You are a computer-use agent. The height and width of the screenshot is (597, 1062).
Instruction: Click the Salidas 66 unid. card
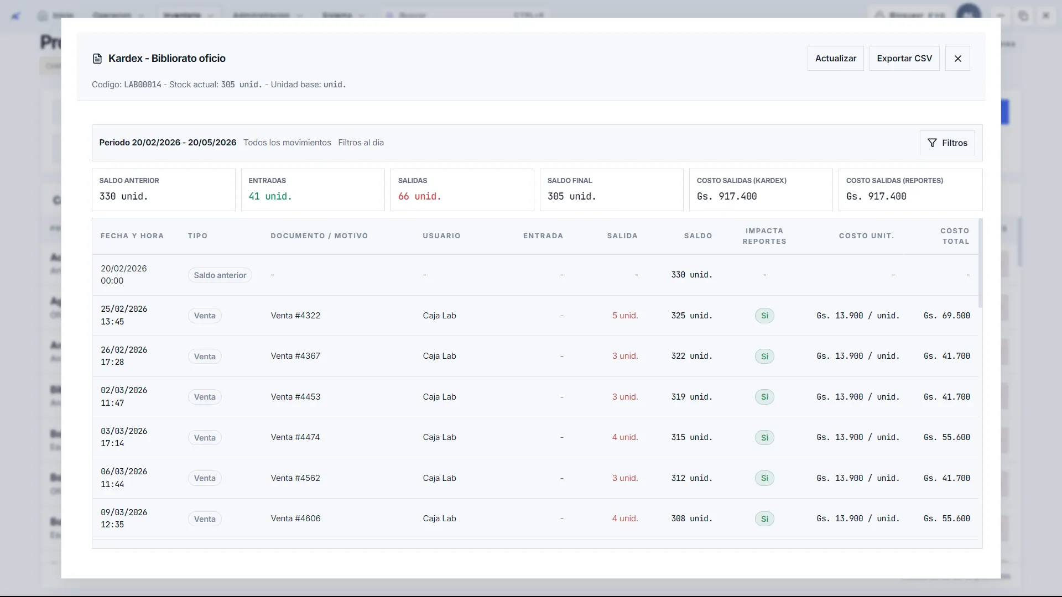[462, 190]
